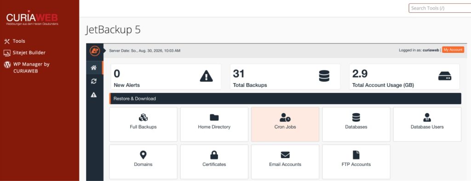Open the Domains tile
Screen dimensions: 471x181
144,162
